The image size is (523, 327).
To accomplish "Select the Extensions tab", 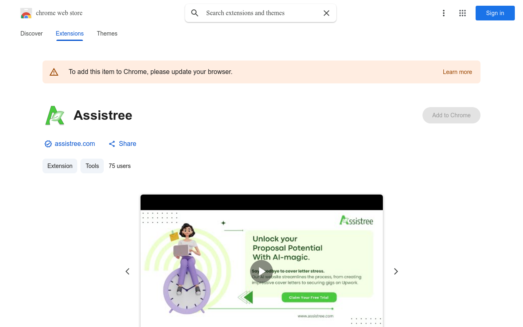I will click(x=70, y=34).
